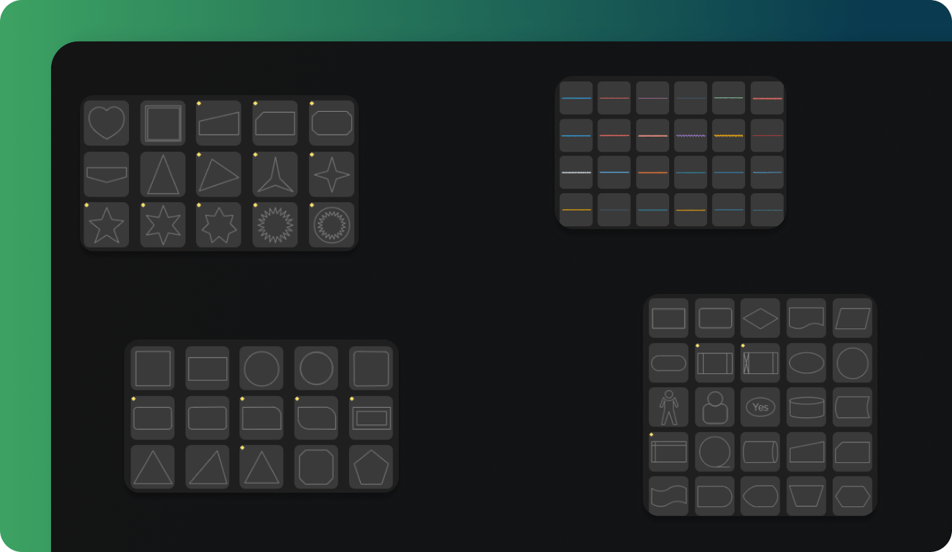Select the display shape with pointed left side
The image size is (952, 552).
[760, 496]
